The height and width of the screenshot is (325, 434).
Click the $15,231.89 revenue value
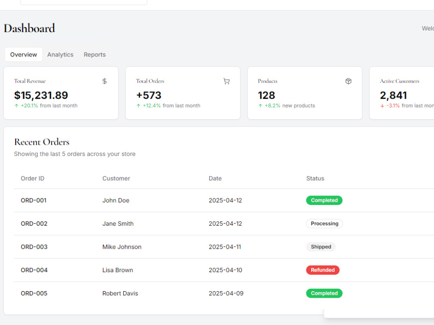[x=41, y=95]
